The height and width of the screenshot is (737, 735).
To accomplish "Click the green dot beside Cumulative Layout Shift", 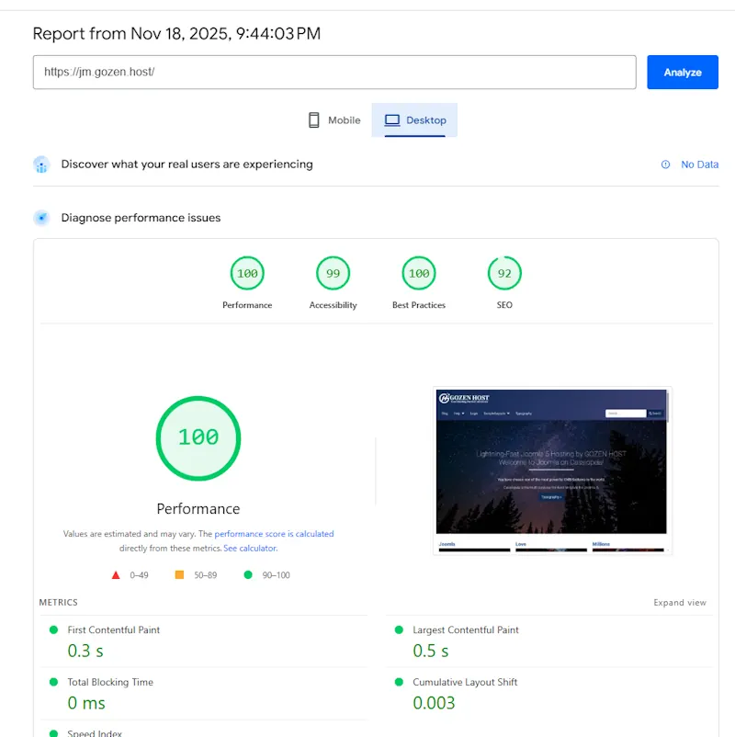I will [x=398, y=682].
